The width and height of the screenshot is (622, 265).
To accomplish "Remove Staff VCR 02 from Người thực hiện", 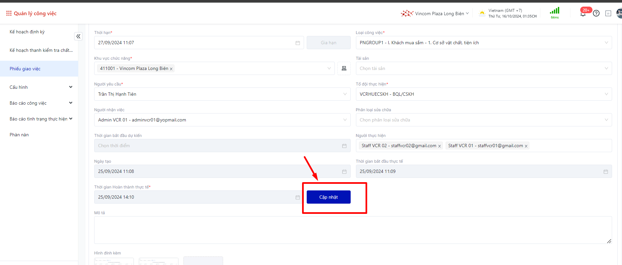I will coord(440,146).
